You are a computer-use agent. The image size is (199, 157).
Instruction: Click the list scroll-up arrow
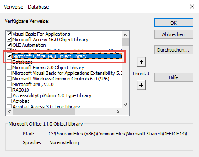[125, 35]
